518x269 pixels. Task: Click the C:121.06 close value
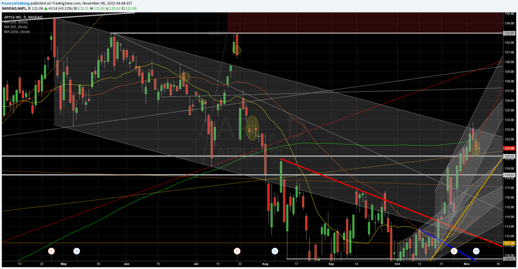click(129, 8)
